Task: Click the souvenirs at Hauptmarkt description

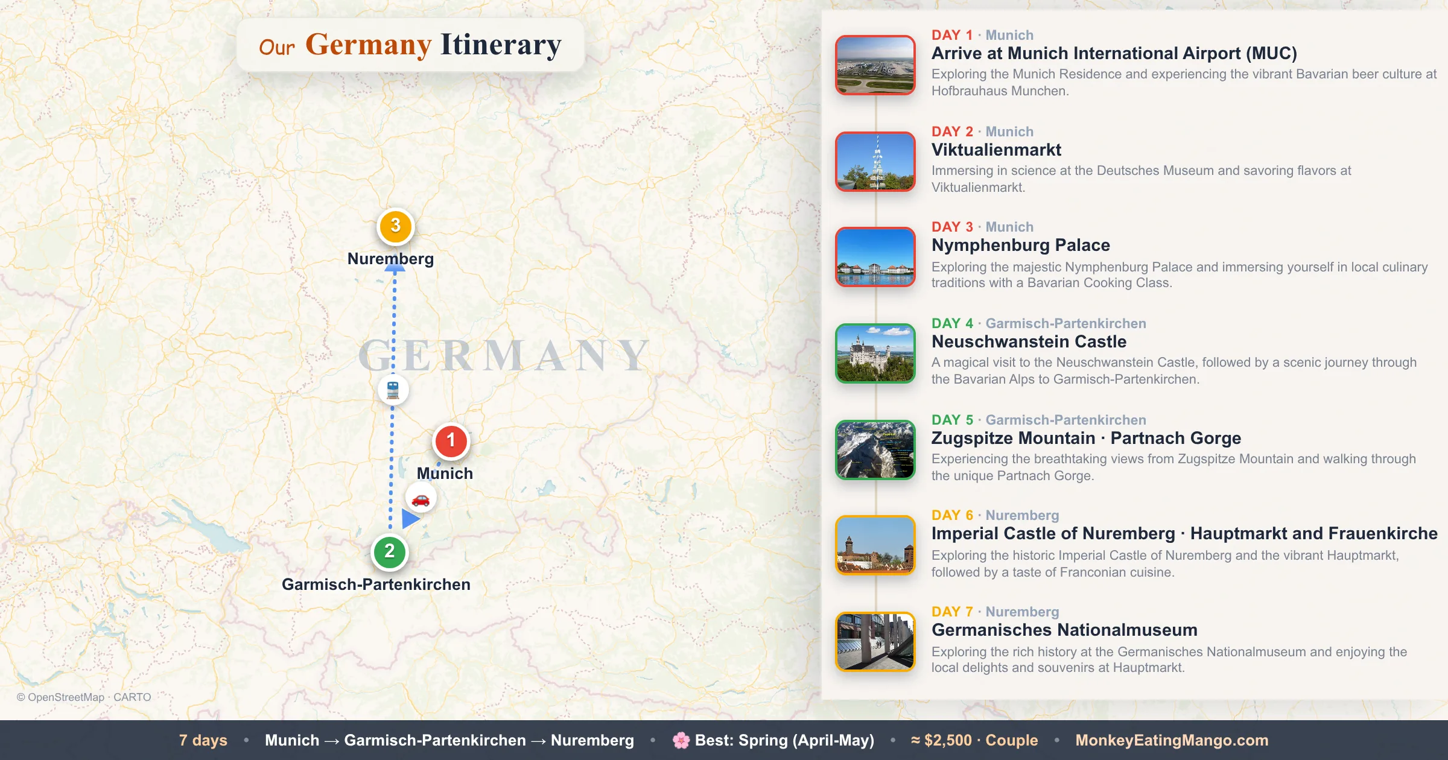Action: (x=1169, y=659)
